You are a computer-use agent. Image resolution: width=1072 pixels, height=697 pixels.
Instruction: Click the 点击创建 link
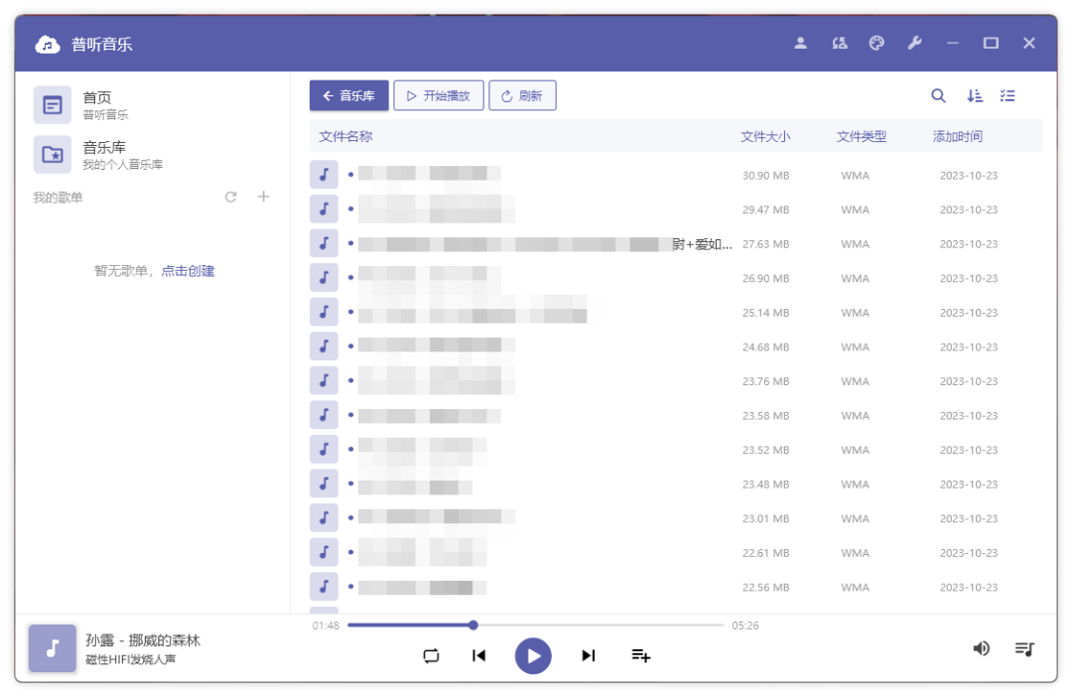[189, 271]
